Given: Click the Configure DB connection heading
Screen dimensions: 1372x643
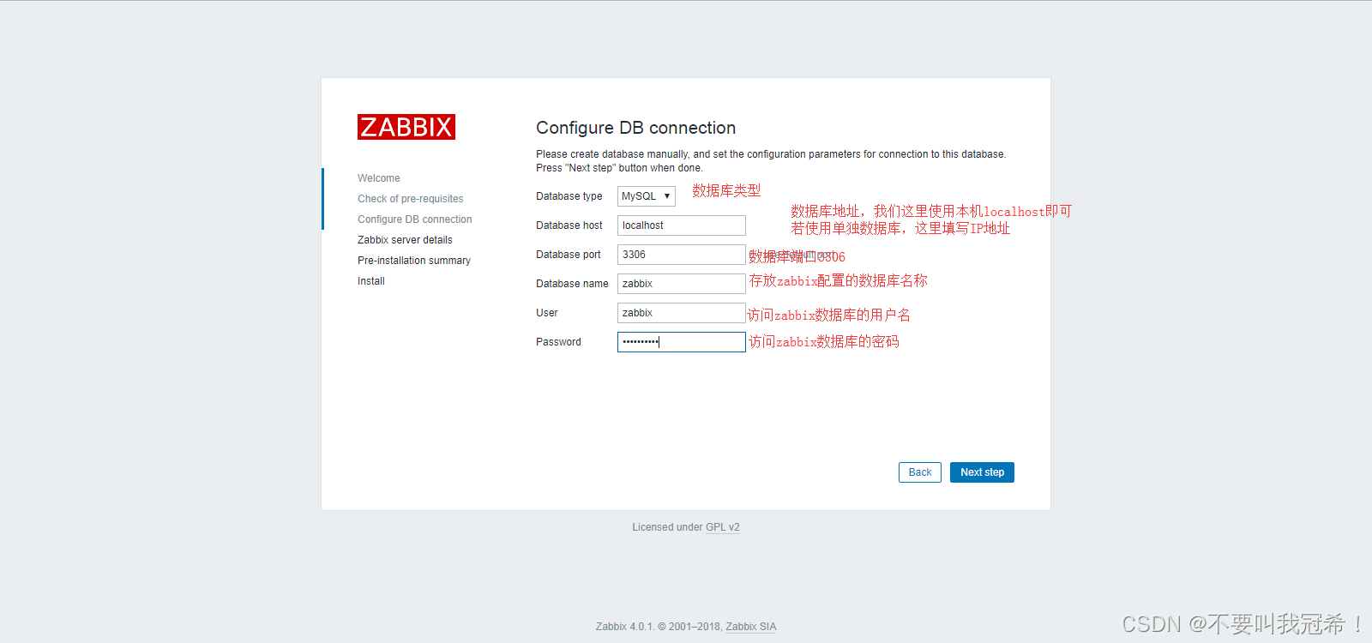Looking at the screenshot, I should click(x=636, y=128).
